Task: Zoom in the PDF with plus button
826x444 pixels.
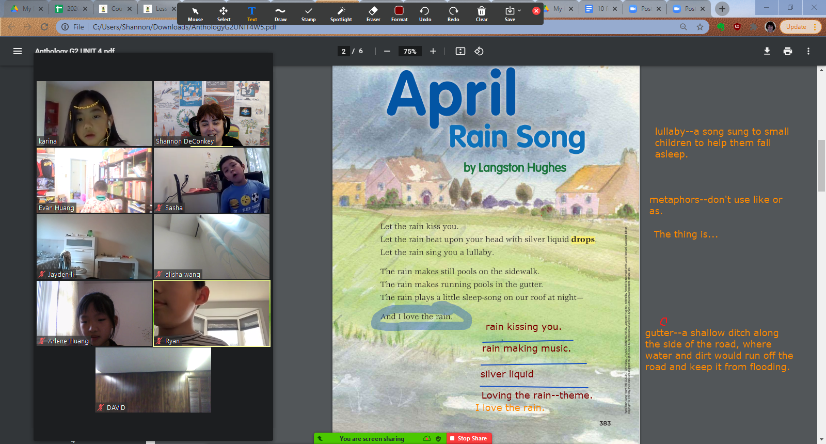Action: (x=433, y=51)
